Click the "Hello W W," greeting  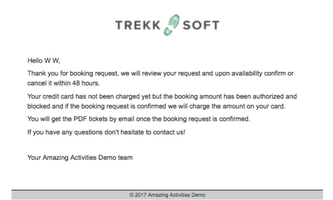pos(44,60)
